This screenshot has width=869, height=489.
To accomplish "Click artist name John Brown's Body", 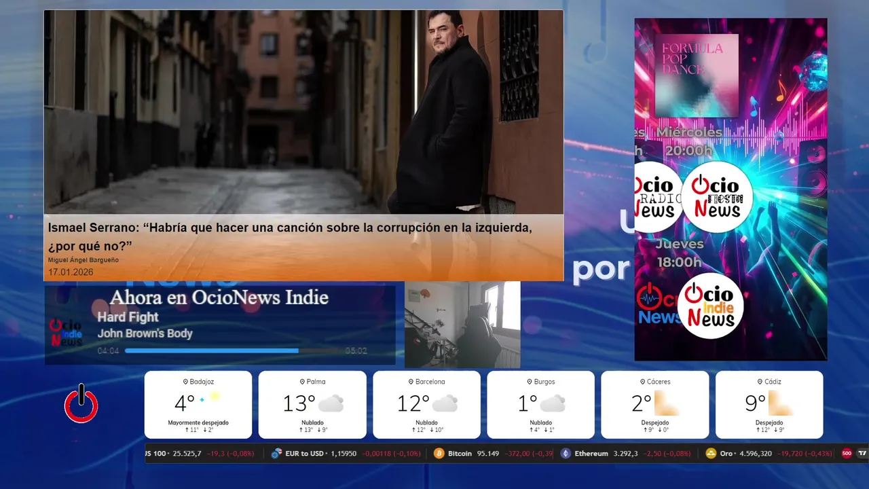I will (x=145, y=333).
